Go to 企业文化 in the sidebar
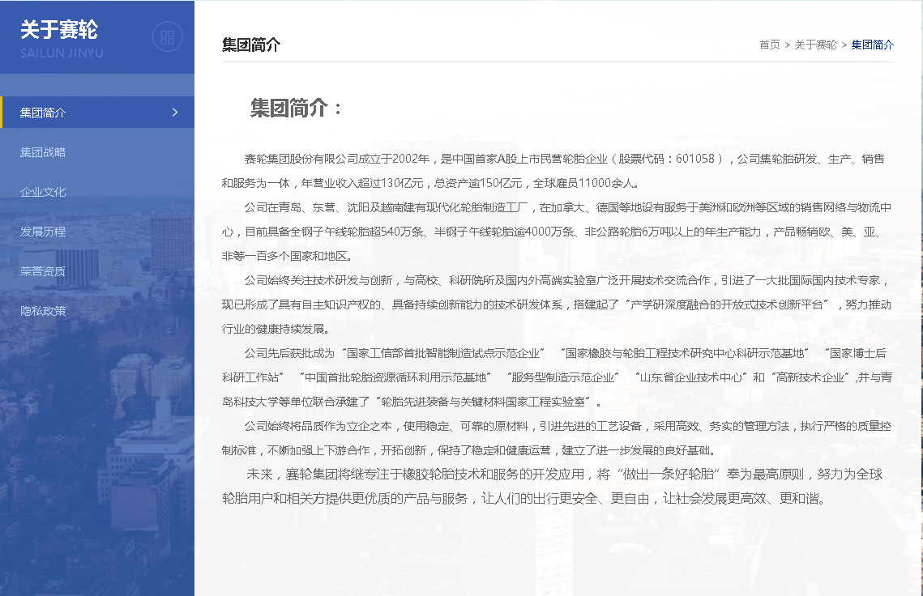 pyautogui.click(x=44, y=192)
